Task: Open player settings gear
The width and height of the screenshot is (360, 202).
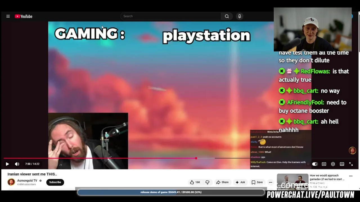Action: click(x=333, y=164)
